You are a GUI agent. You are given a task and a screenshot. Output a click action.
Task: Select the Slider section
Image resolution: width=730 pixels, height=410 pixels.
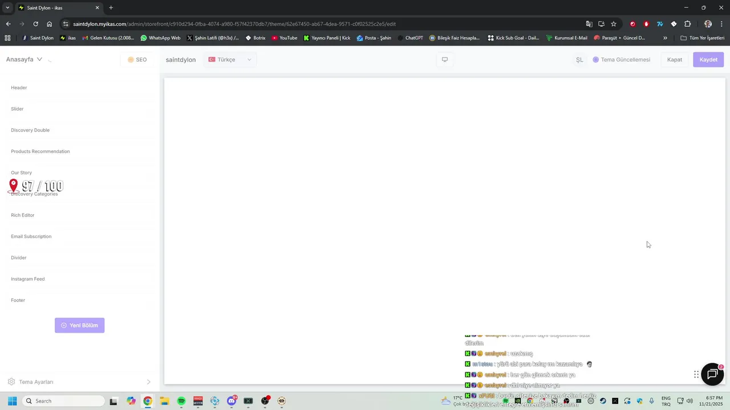tap(79, 109)
